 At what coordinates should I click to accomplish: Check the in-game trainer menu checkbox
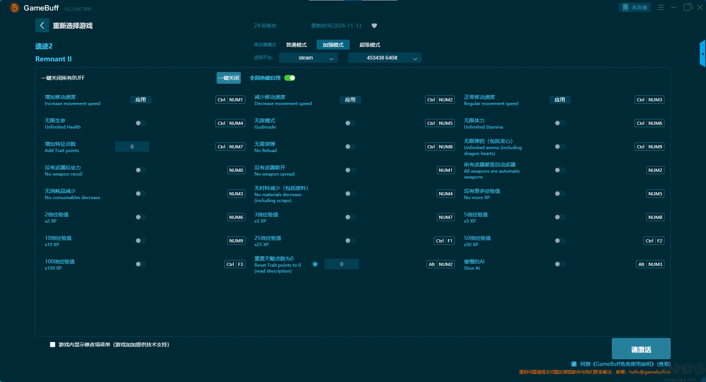click(x=53, y=345)
